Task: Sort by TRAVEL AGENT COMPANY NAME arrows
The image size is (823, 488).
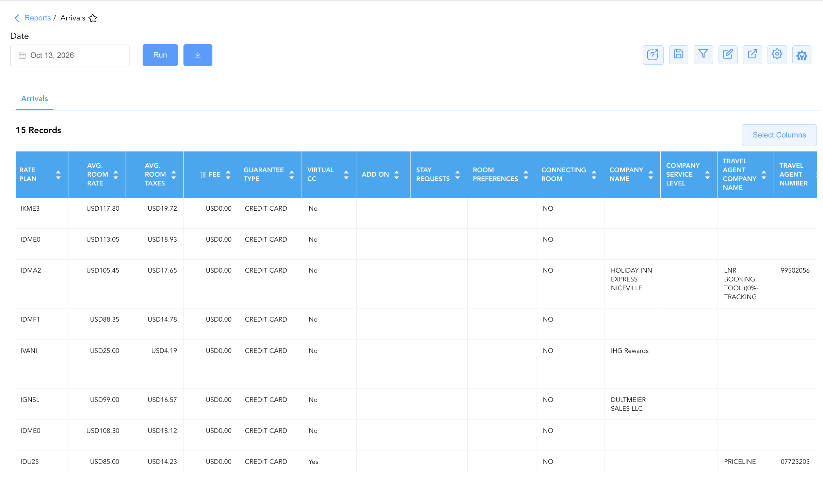Action: click(764, 175)
